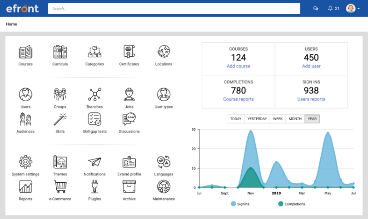Viewport: 368px width, 219px height.
Task: Open the Plugins plug icon
Action: click(94, 186)
